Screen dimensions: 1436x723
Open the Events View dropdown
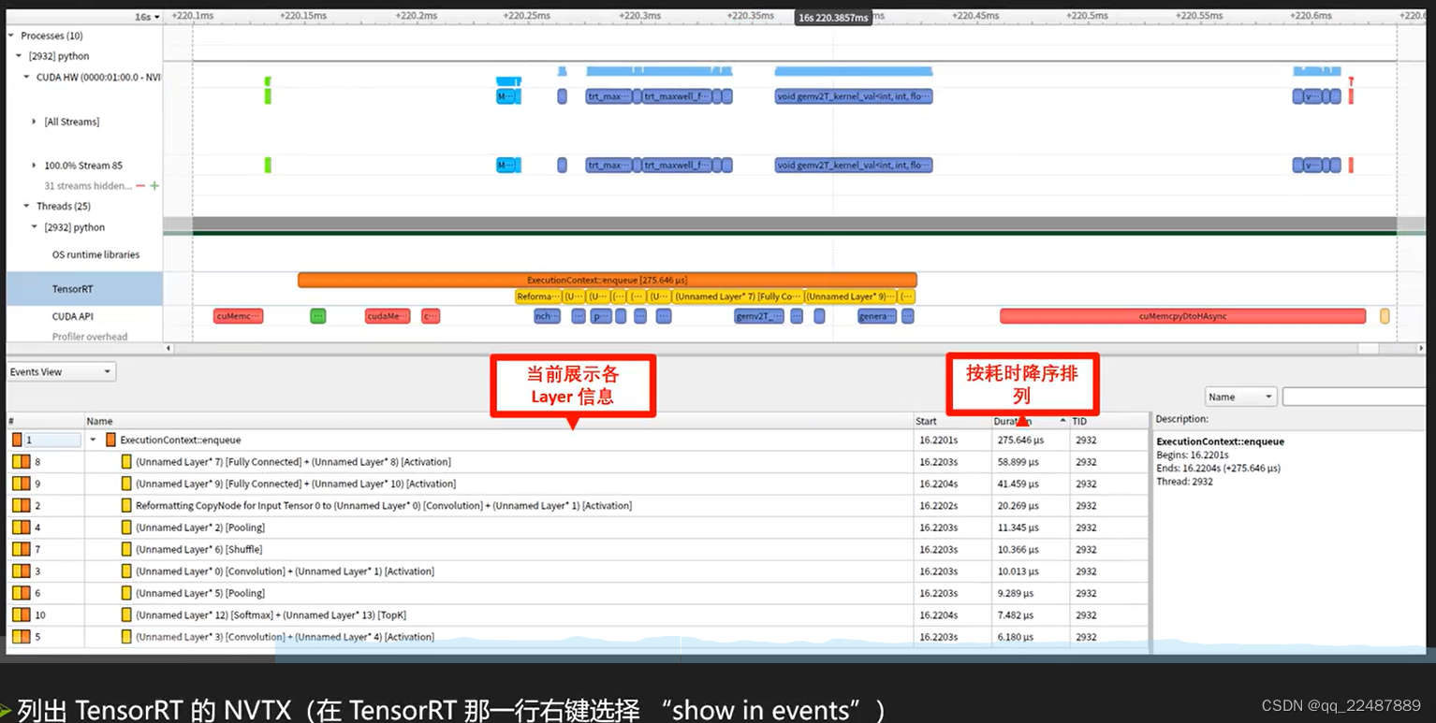point(61,371)
